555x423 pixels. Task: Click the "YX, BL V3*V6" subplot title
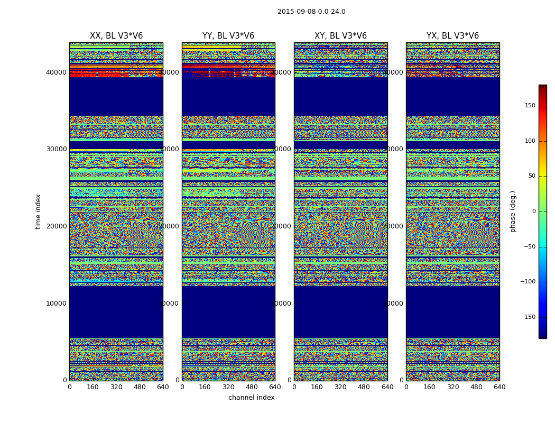coord(452,36)
